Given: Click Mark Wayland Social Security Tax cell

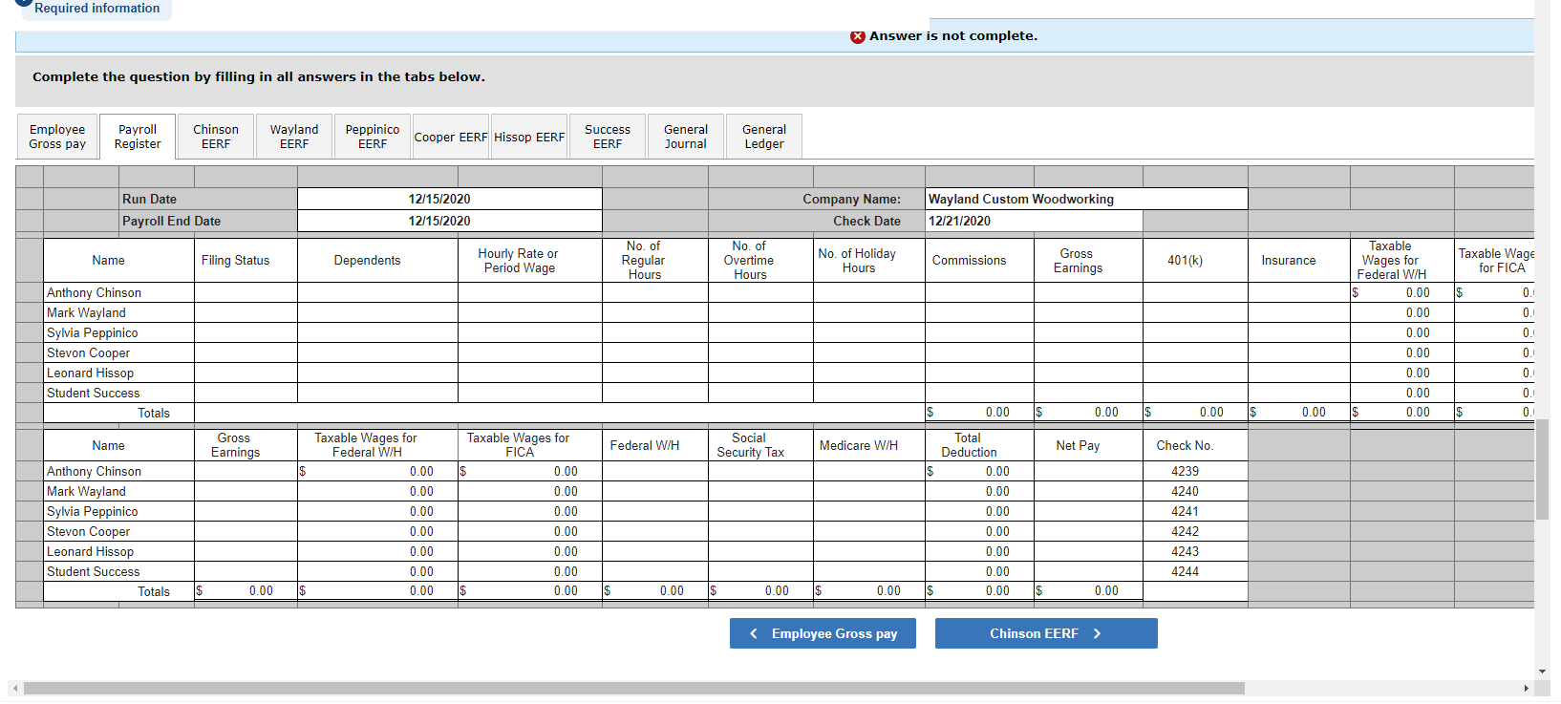Looking at the screenshot, I should (x=760, y=491).
